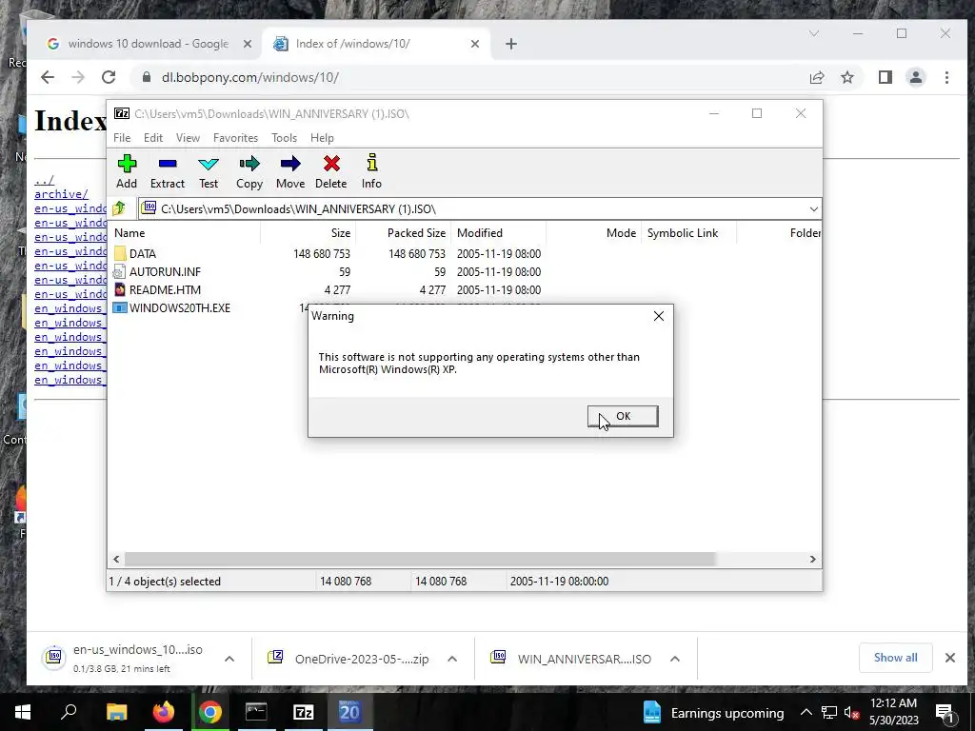The width and height of the screenshot is (975, 731).
Task: Click Chrome's back arrow
Action: (x=48, y=77)
